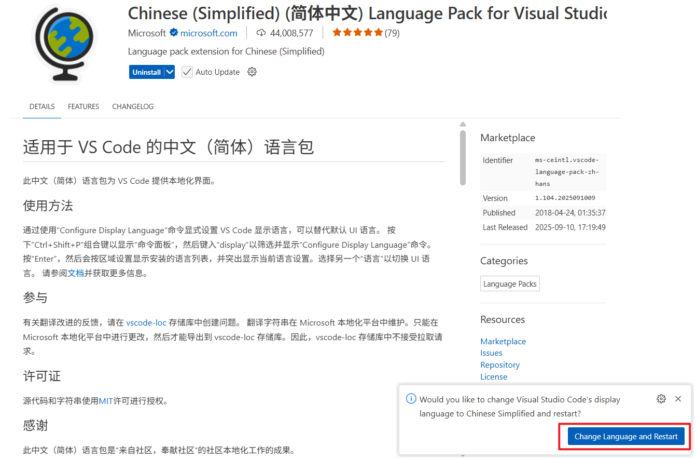Open the Marketplace resource link
The height and width of the screenshot is (459, 696).
[503, 341]
